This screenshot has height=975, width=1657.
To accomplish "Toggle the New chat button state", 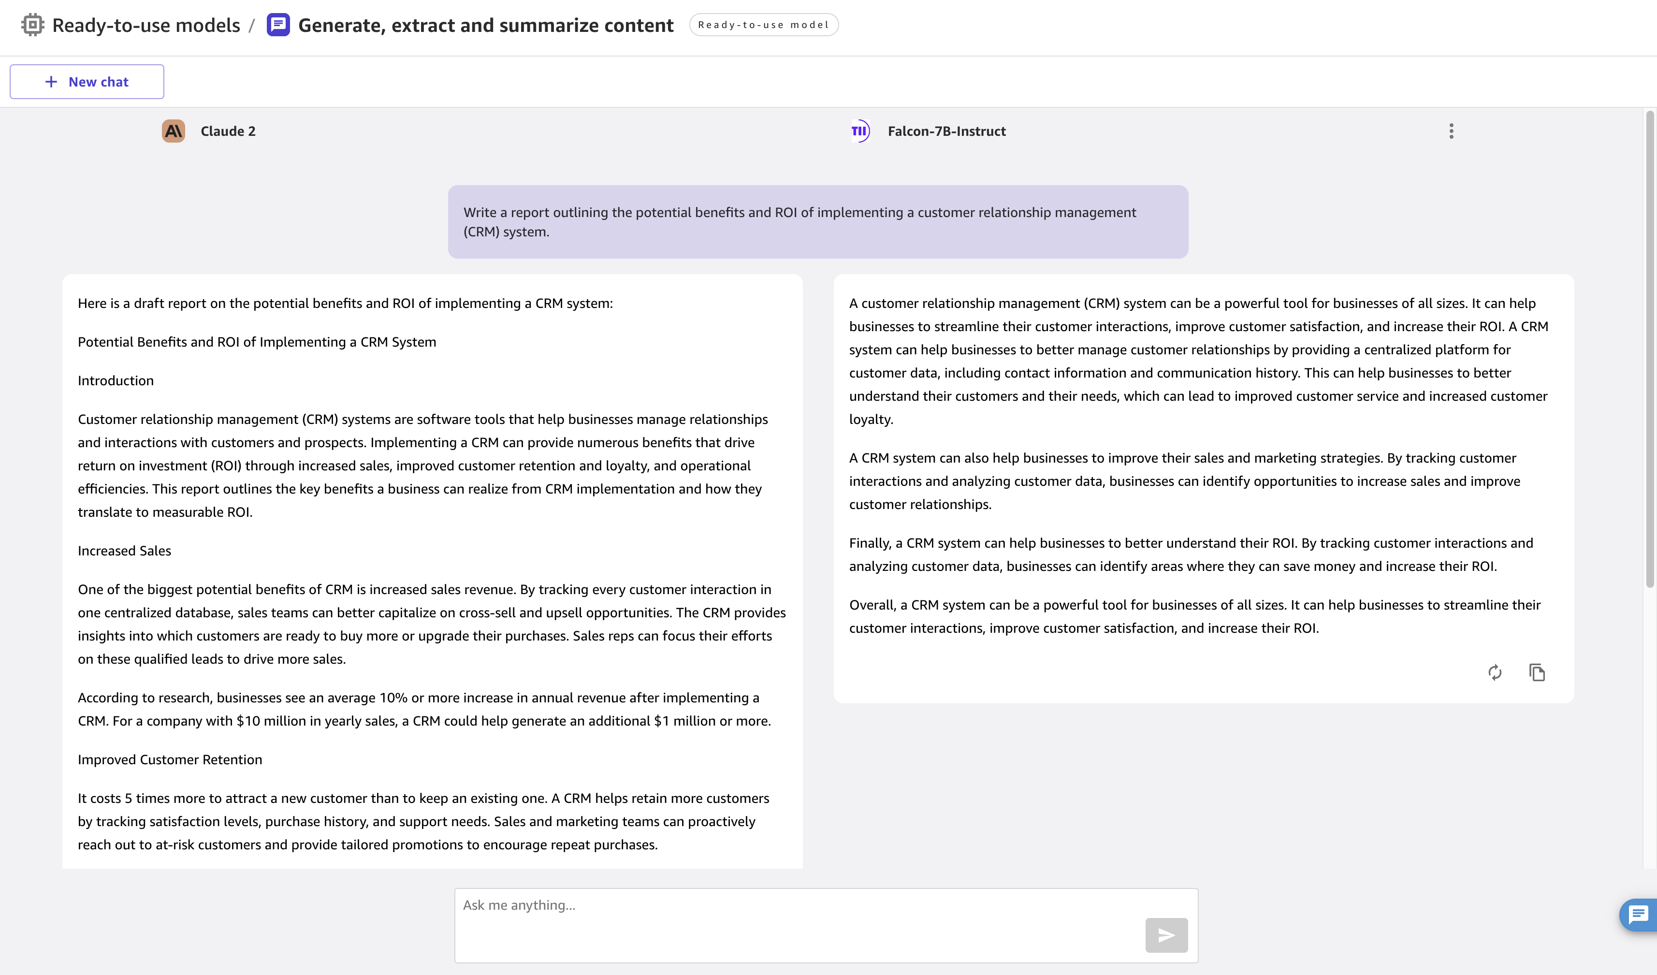I will pyautogui.click(x=87, y=81).
